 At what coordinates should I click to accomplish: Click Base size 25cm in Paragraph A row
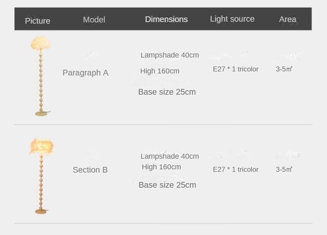tap(167, 92)
